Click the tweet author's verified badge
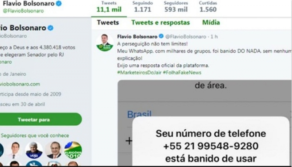The height and width of the screenshot is (167, 292). coord(161,36)
